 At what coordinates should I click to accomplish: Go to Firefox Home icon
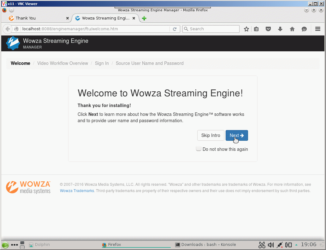pos(292,29)
